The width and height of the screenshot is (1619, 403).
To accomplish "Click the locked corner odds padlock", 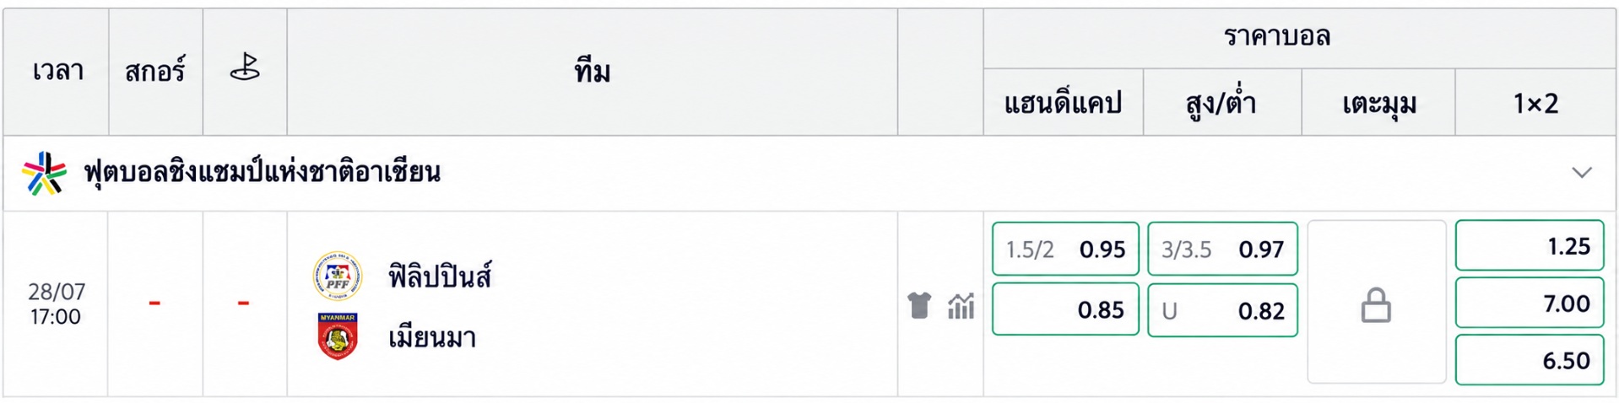I will [x=1376, y=305].
